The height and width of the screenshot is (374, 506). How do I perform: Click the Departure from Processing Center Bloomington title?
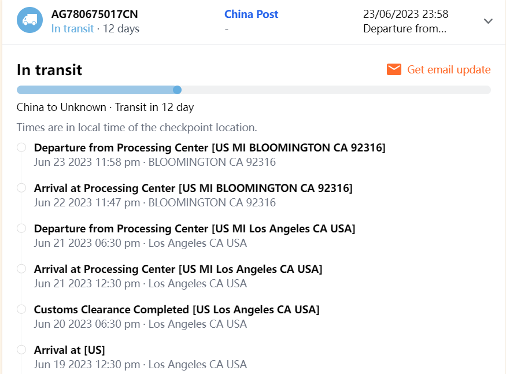click(209, 147)
